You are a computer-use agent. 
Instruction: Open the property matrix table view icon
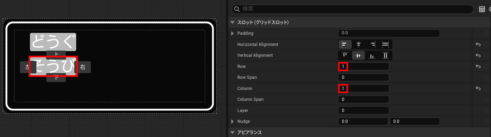click(x=482, y=9)
